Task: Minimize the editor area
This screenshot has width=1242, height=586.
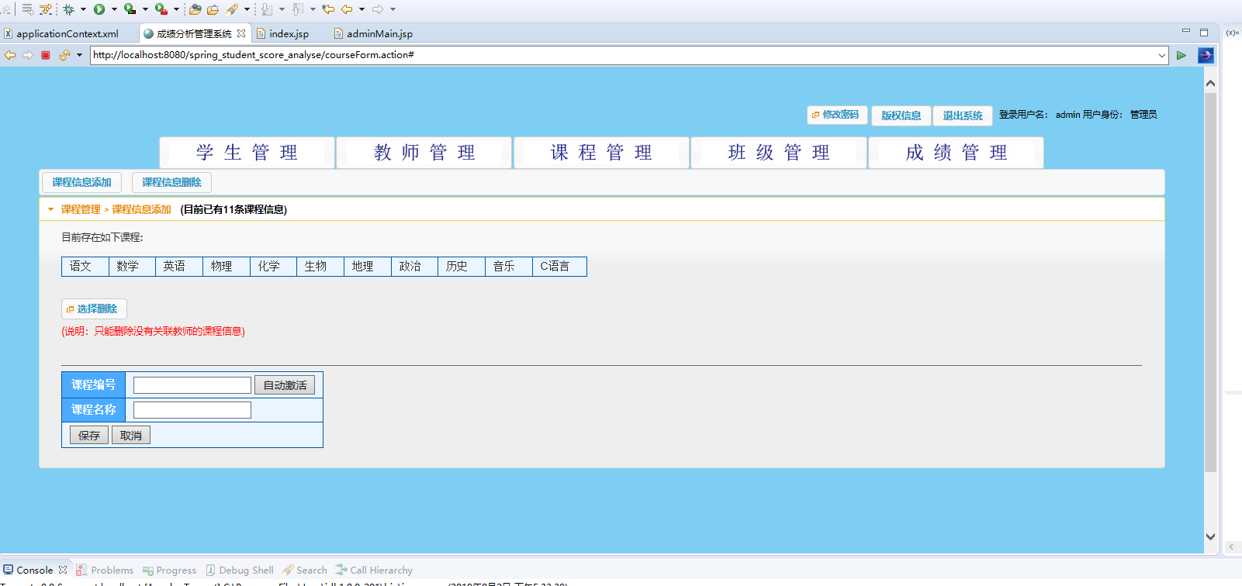Action: (1185, 31)
